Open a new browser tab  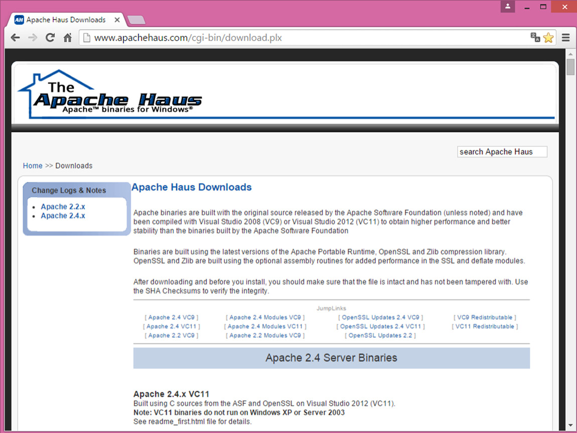[x=136, y=20]
